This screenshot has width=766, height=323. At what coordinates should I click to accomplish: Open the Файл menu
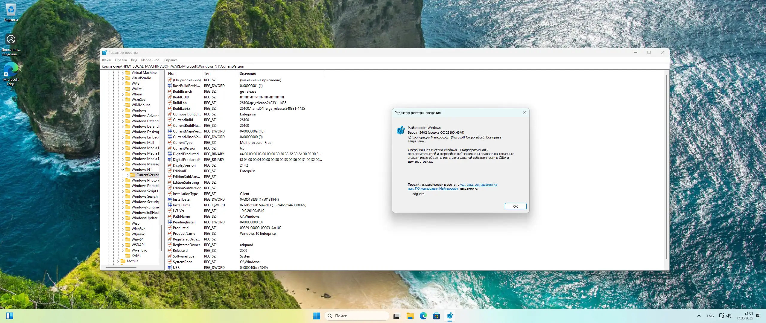[106, 60]
